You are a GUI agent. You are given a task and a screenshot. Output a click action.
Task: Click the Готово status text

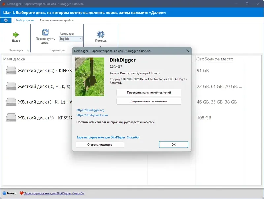tap(12, 193)
